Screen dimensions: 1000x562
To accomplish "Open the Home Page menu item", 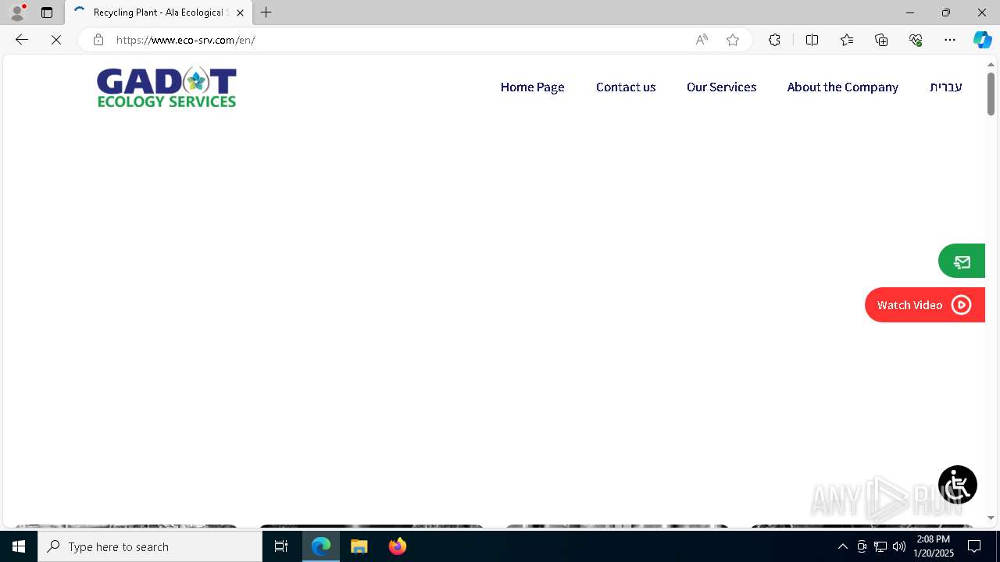I will coord(532,87).
